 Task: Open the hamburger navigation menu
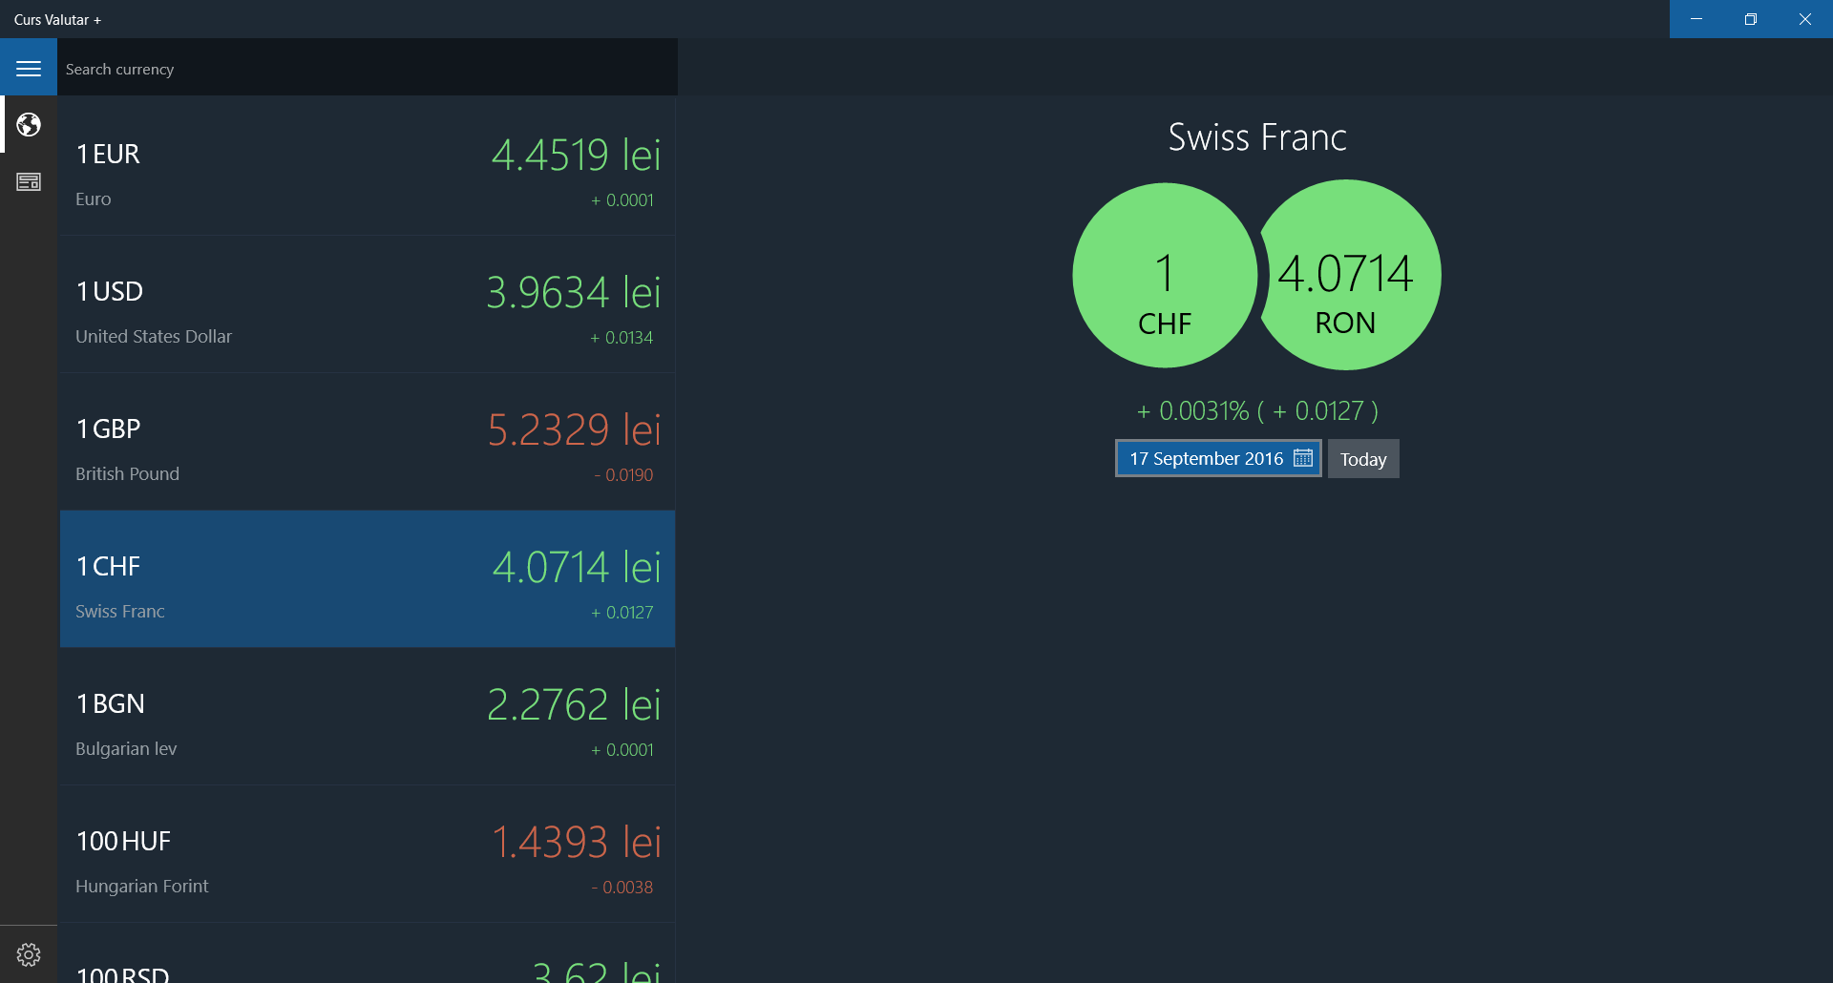pyautogui.click(x=29, y=69)
